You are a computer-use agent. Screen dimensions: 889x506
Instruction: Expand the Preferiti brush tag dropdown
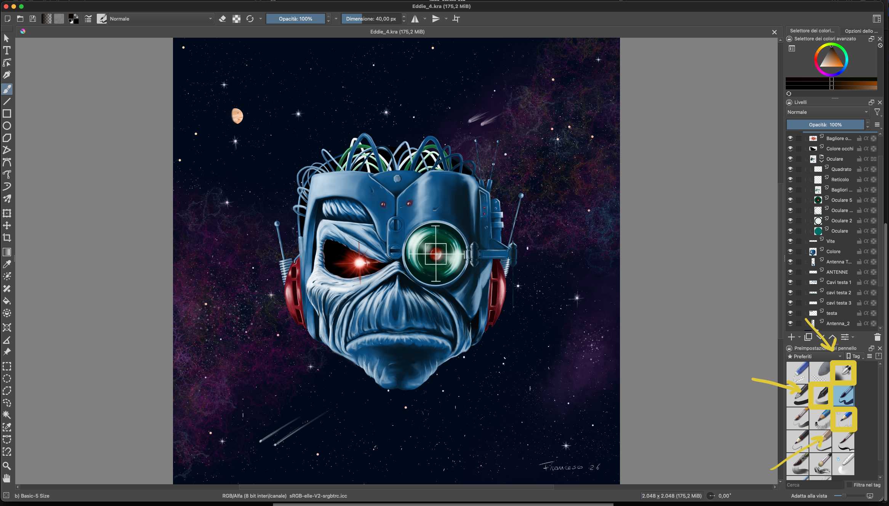(x=814, y=356)
